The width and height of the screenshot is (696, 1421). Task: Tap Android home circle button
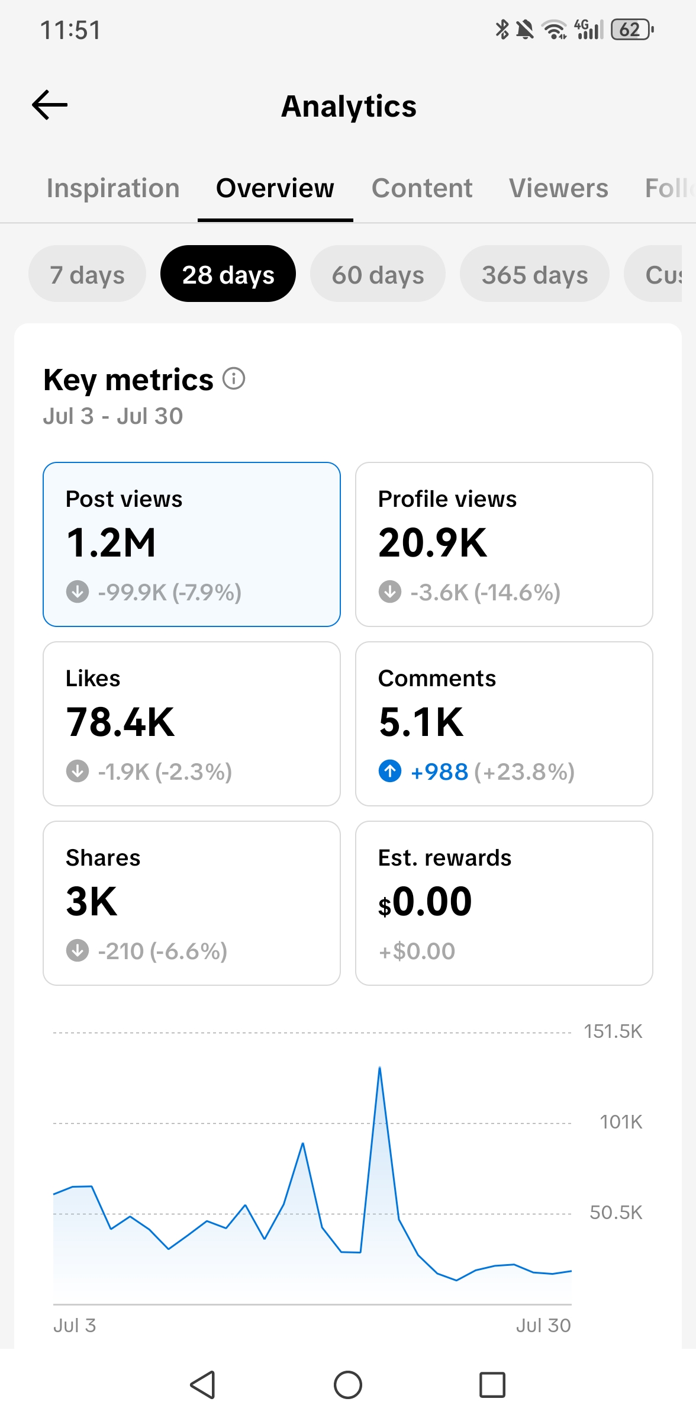(348, 1385)
